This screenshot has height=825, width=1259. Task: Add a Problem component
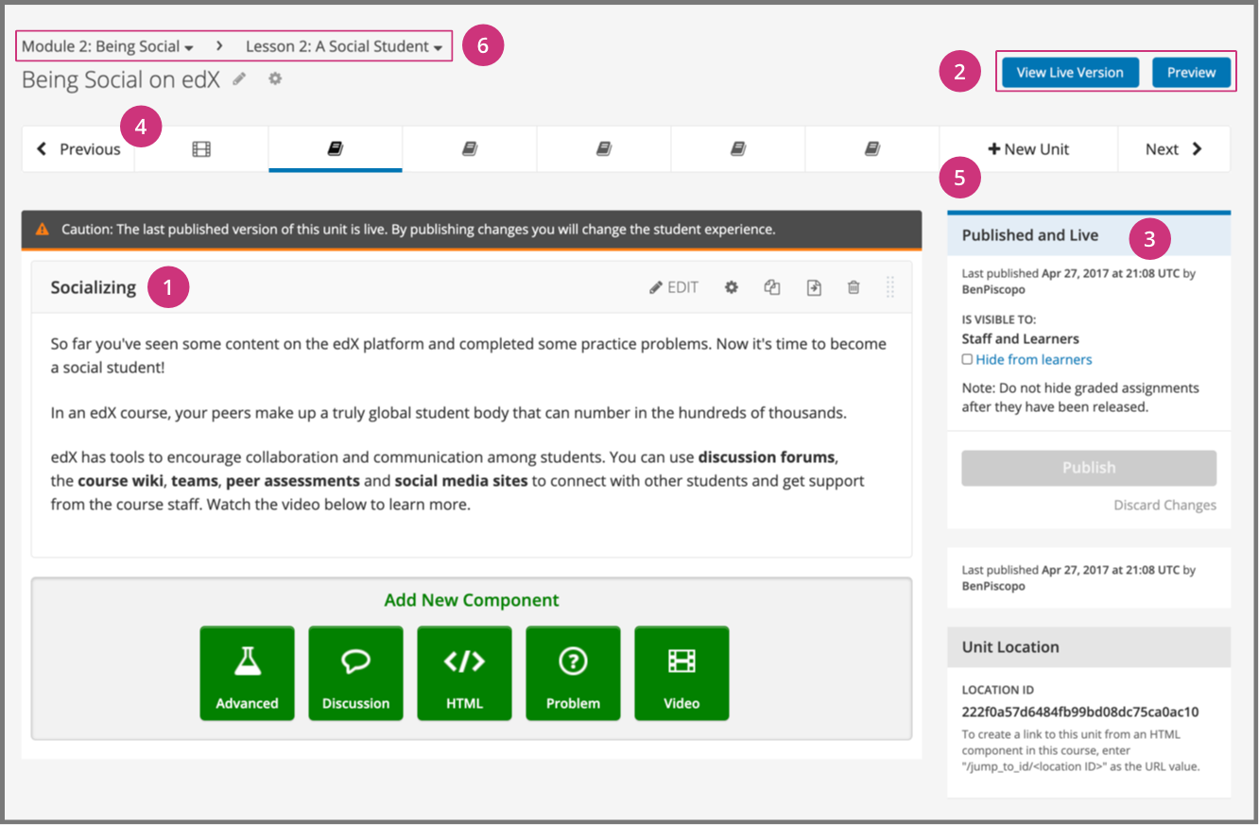[x=573, y=673]
